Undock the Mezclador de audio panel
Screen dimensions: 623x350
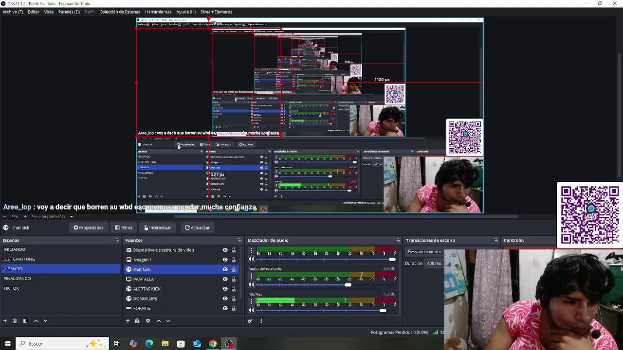(x=398, y=240)
